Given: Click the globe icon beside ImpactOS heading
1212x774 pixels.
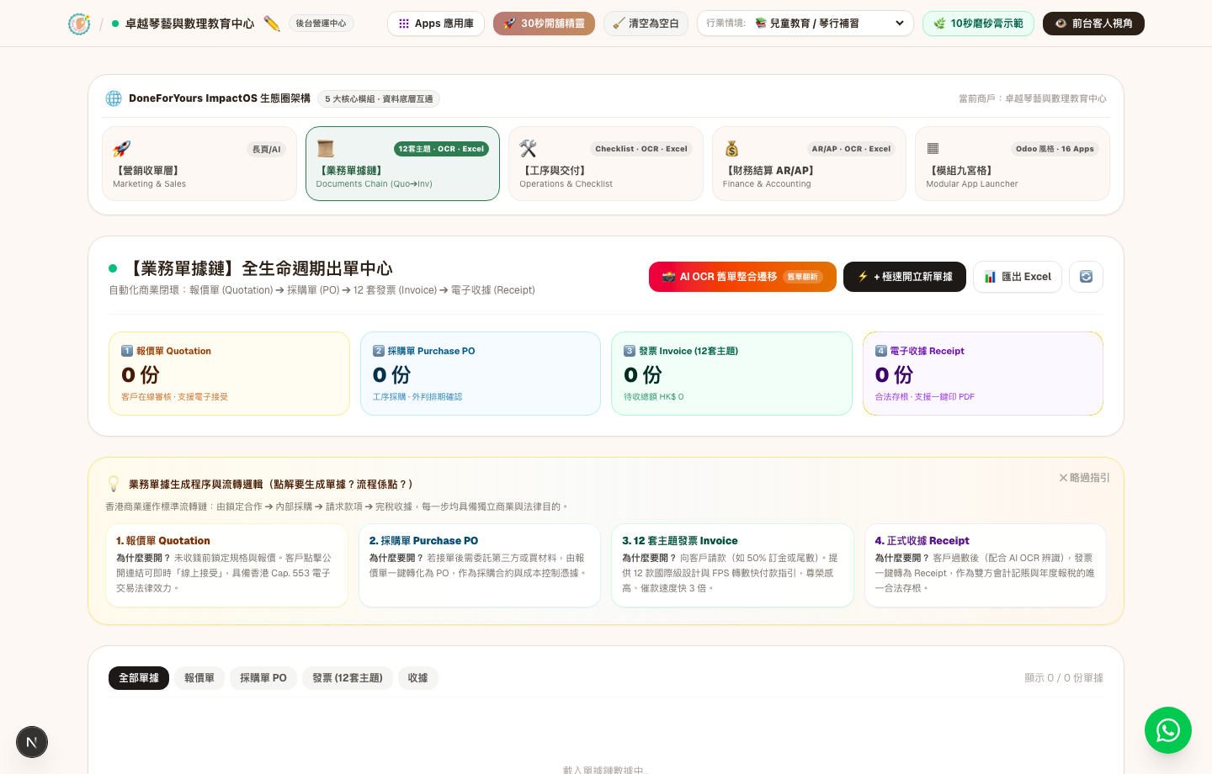Looking at the screenshot, I should pos(114,98).
